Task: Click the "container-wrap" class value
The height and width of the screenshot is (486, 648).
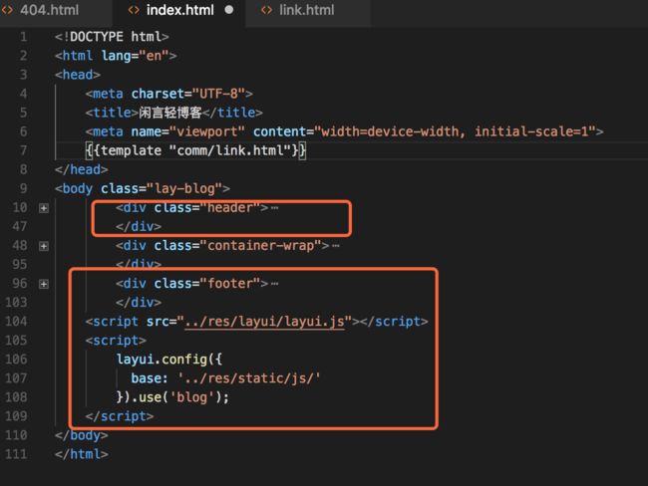Action: coord(260,246)
